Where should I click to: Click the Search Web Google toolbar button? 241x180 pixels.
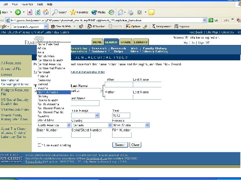pyautogui.click(x=61, y=26)
